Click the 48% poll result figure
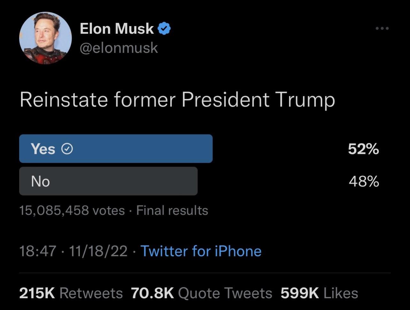The height and width of the screenshot is (310, 410). point(363,182)
